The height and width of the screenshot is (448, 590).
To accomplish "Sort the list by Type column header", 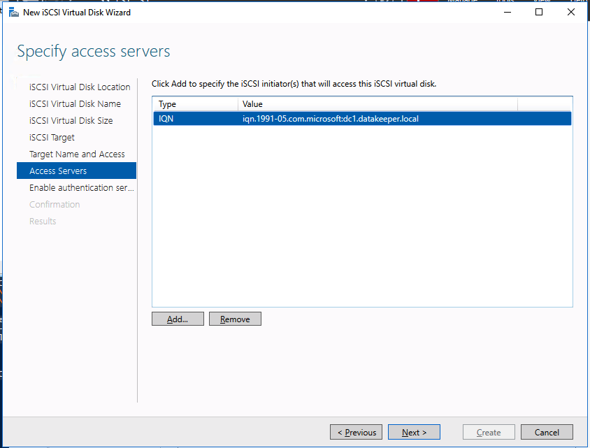I will pos(194,104).
